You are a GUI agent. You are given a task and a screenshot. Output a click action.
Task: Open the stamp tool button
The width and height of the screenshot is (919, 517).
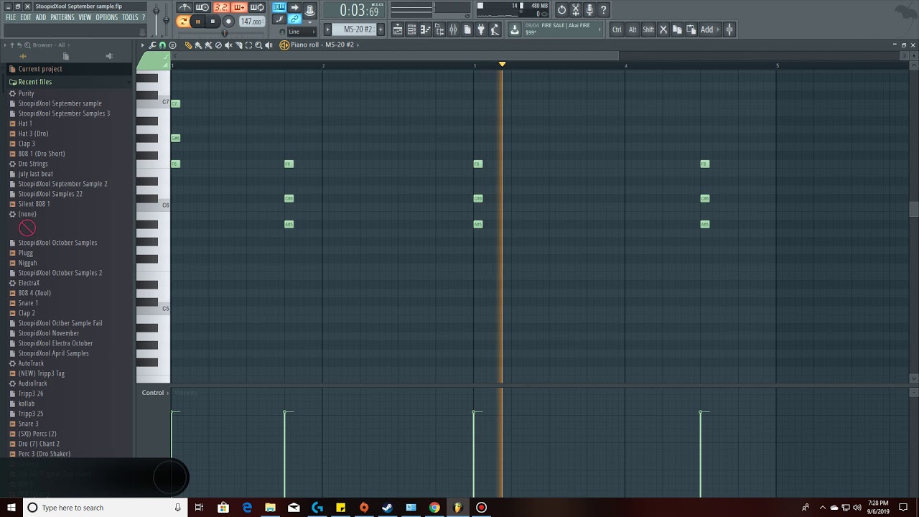coord(172,45)
